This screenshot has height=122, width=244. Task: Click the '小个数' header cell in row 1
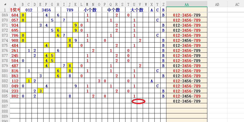[90, 10]
